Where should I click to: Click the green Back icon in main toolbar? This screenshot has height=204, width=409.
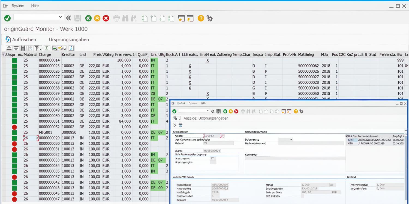pyautogui.click(x=88, y=18)
